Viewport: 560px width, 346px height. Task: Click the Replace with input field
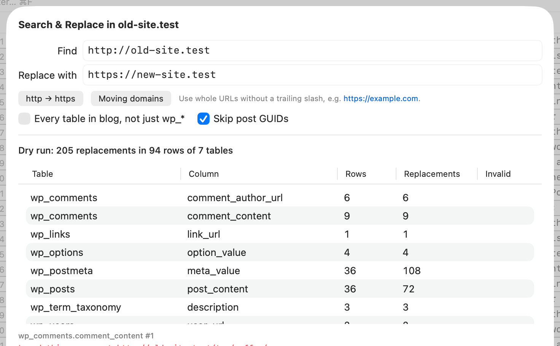pos(312,75)
